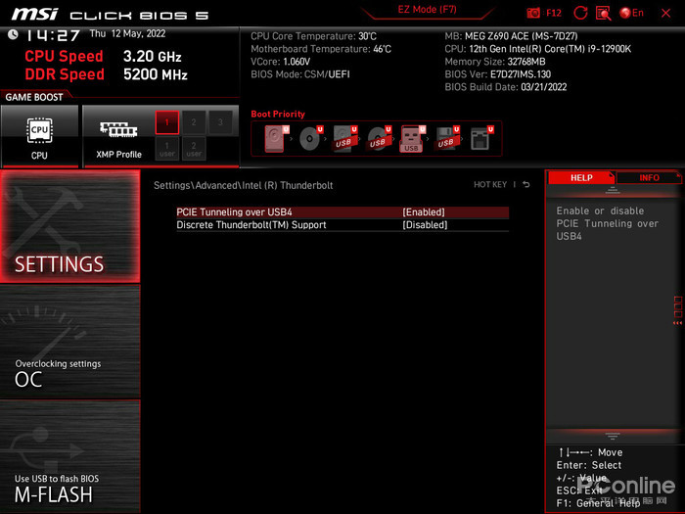Image resolution: width=685 pixels, height=514 pixels.
Task: Switch to EZ Mode (F7)
Action: coord(428,10)
